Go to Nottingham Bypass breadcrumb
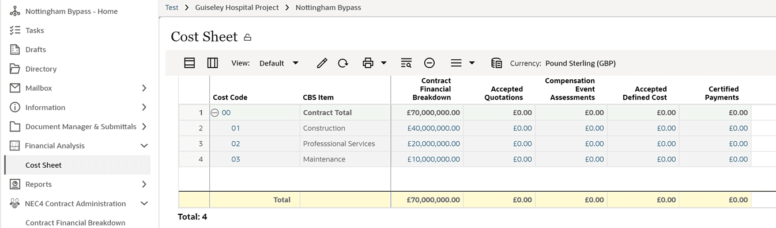776x228 pixels. [x=329, y=7]
